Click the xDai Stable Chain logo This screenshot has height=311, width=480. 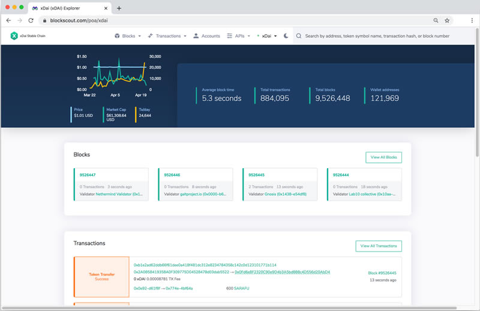[28, 36]
